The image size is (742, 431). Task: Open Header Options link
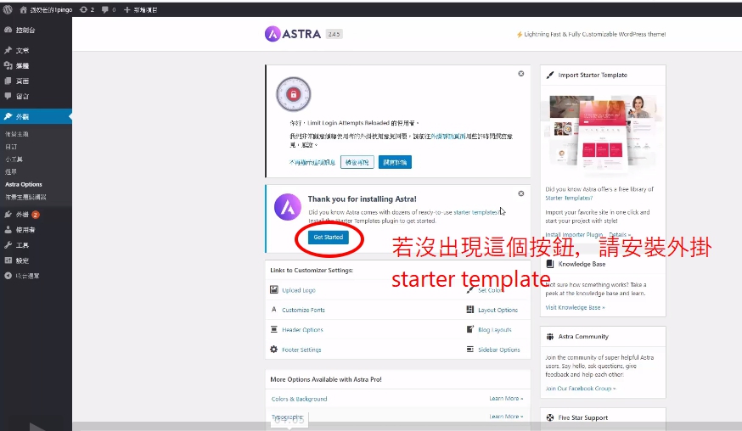click(302, 330)
